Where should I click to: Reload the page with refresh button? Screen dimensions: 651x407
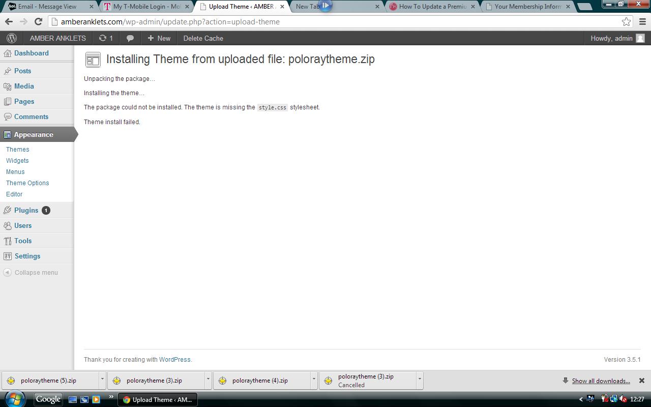point(38,21)
